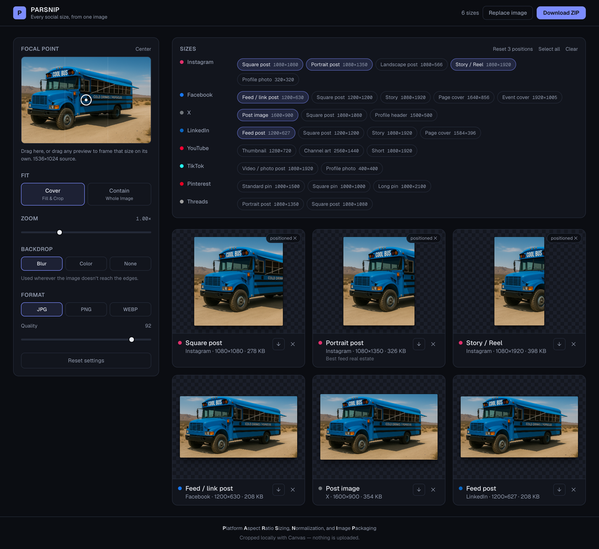Enable YouTube Channel art 2560×1440 size
Screen dimensions: 599x549
tap(331, 150)
